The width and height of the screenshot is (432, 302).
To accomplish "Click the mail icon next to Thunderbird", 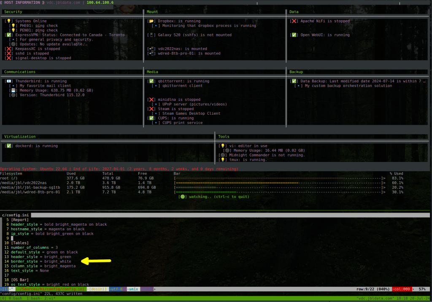I will (8, 81).
